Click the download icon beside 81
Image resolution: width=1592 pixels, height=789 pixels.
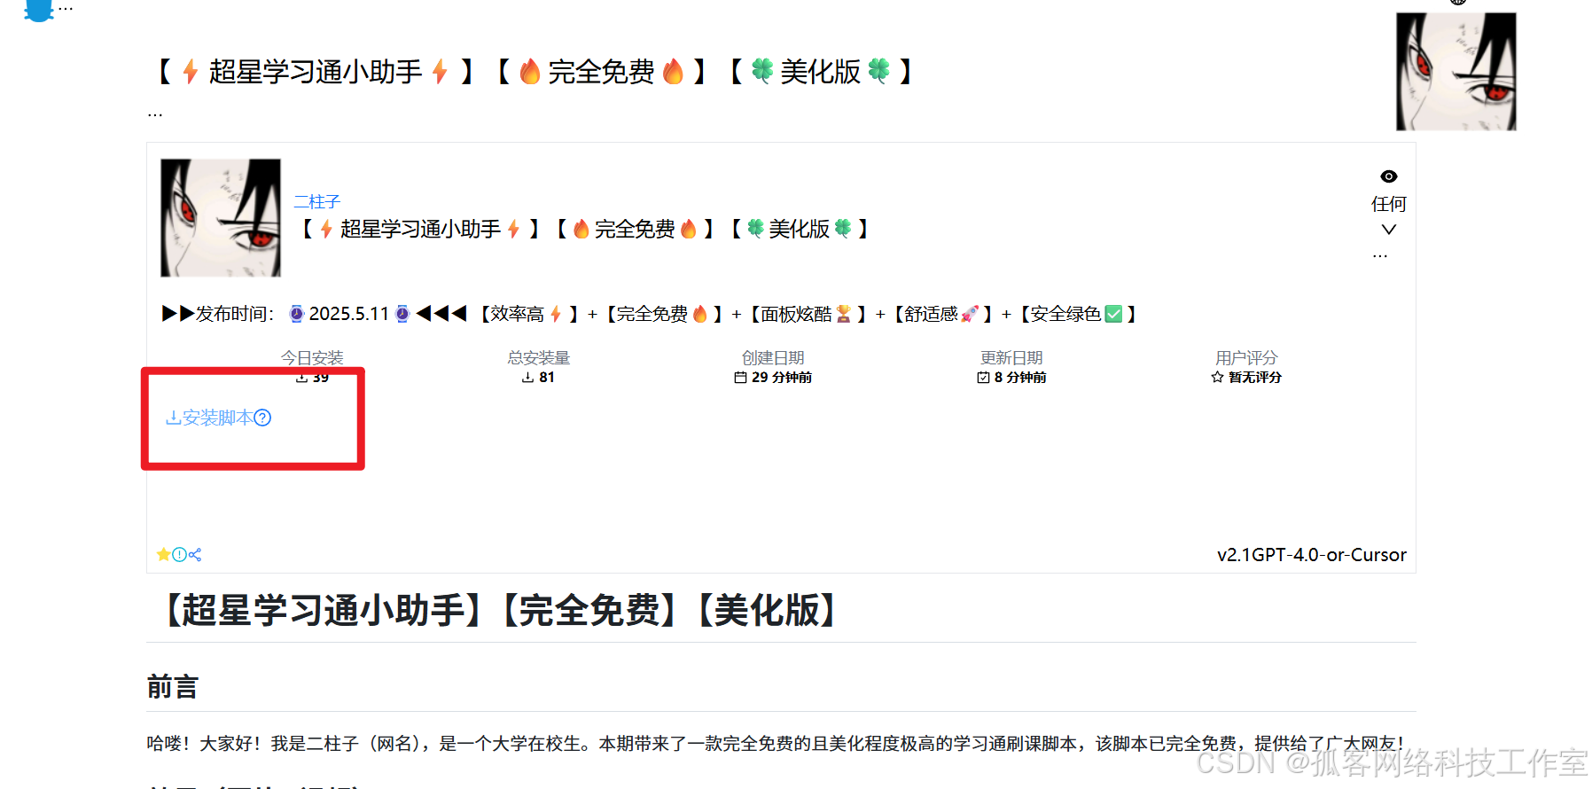(527, 378)
